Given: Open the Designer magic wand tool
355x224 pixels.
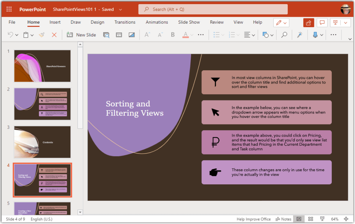Looking at the screenshot, I should (299, 35).
